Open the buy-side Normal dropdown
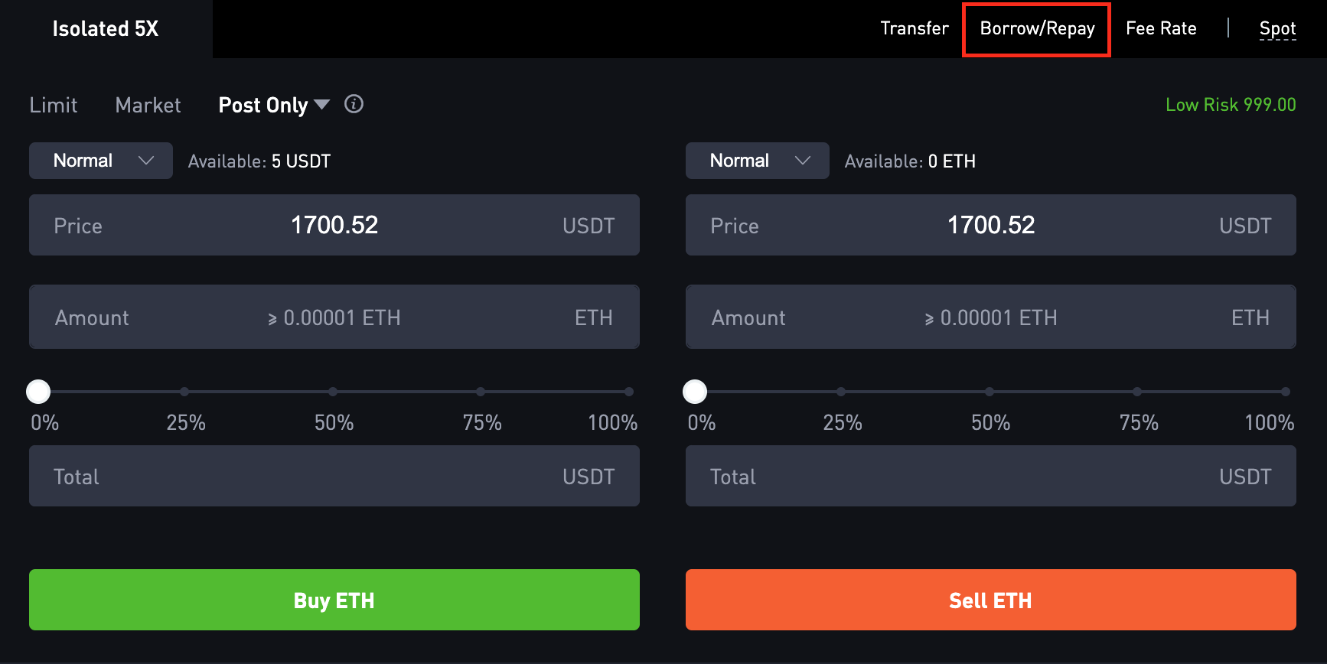 101,161
